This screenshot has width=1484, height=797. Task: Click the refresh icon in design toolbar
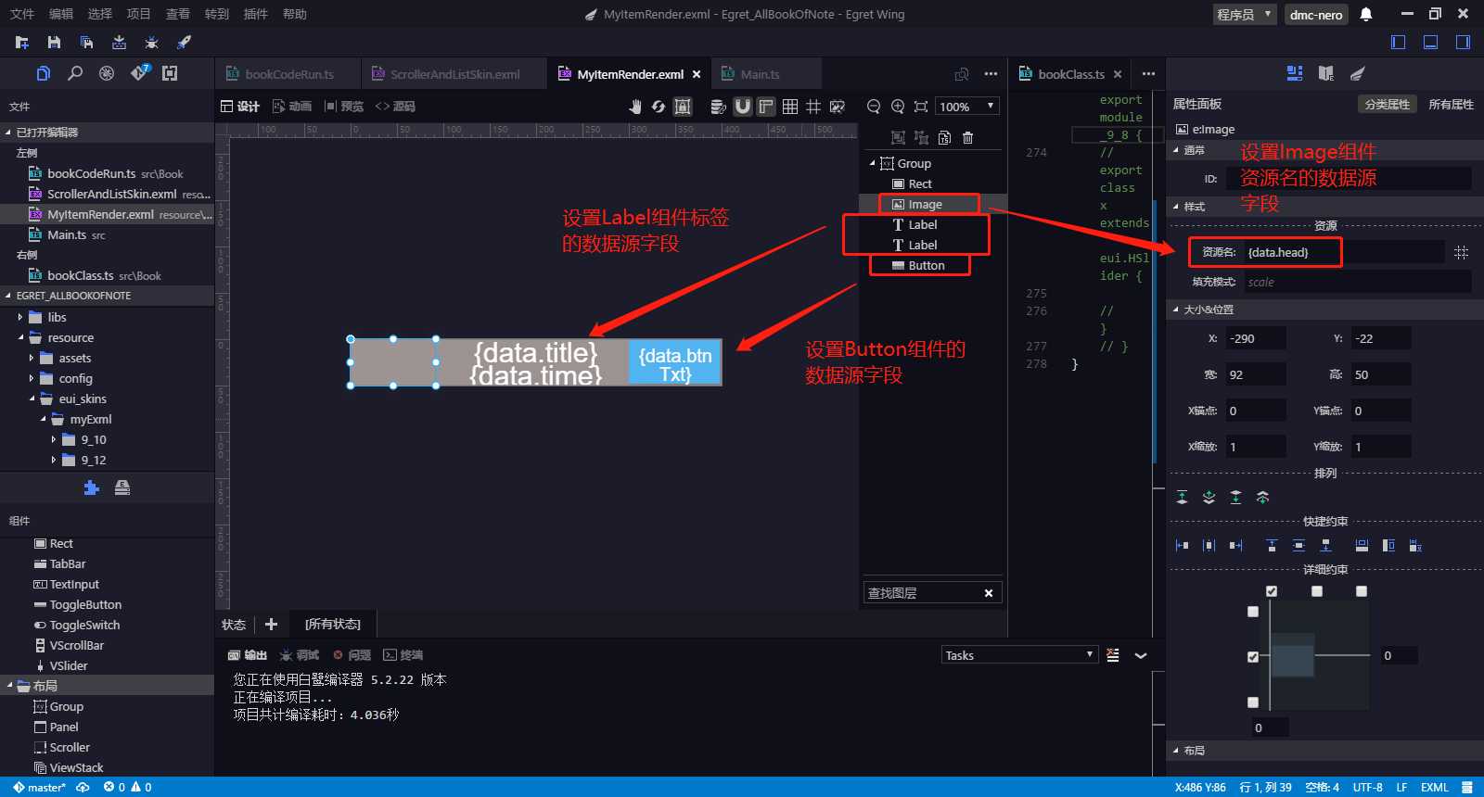click(659, 107)
